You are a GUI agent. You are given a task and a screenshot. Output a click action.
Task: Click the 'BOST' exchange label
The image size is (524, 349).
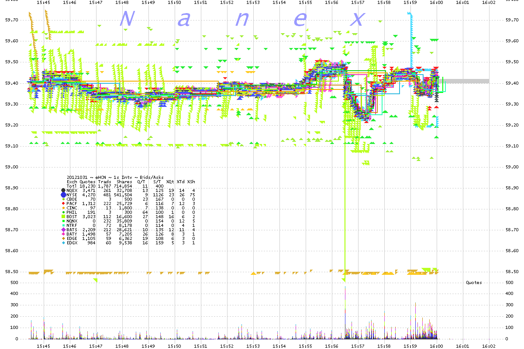click(x=72, y=216)
